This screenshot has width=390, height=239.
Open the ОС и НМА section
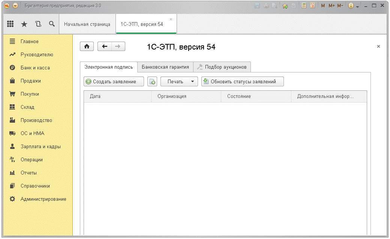pos(38,133)
